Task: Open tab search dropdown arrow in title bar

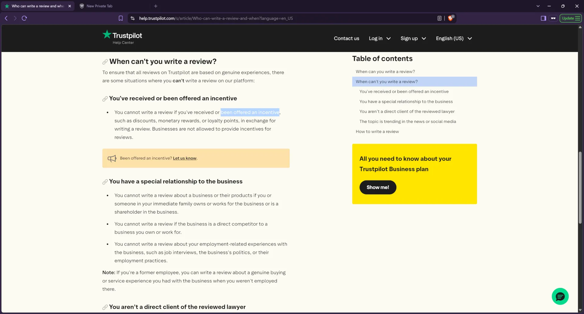Action: (x=538, y=6)
